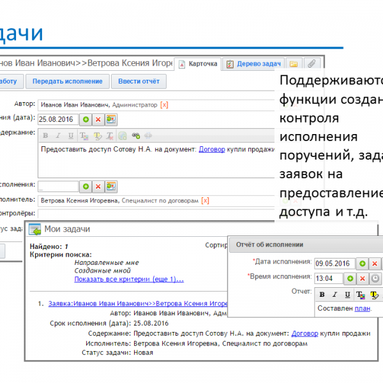Remove the author via the [x] next to Администратор
Viewport: 383px width, 383px height.
(x=164, y=104)
